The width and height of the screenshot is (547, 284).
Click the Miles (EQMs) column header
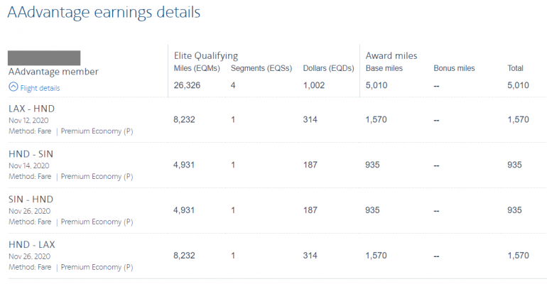(197, 69)
